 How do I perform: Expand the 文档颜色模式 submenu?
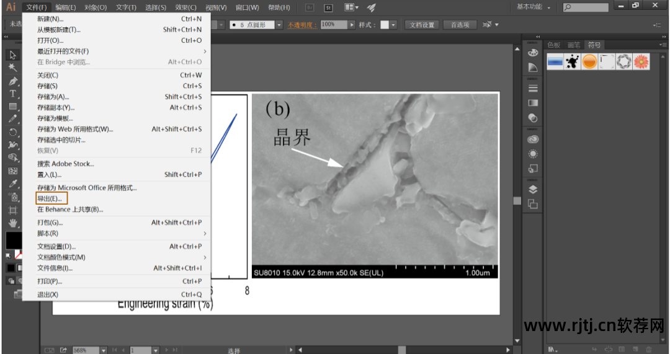point(117,257)
